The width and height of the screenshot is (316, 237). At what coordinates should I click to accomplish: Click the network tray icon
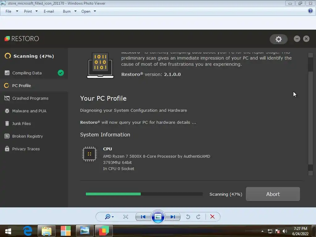[x=270, y=231]
